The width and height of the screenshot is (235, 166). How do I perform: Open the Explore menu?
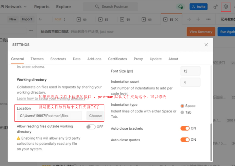pyautogui.click(x=64, y=7)
